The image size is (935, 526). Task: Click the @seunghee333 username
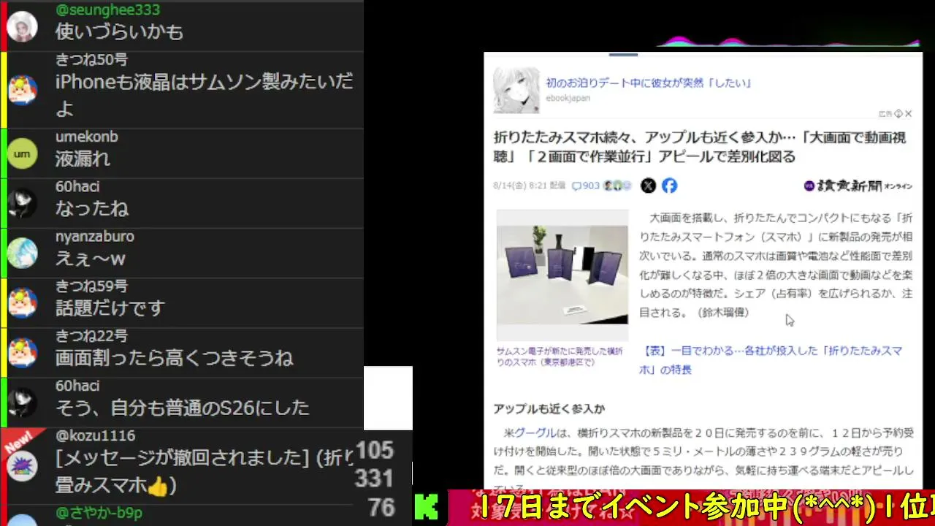(x=107, y=10)
